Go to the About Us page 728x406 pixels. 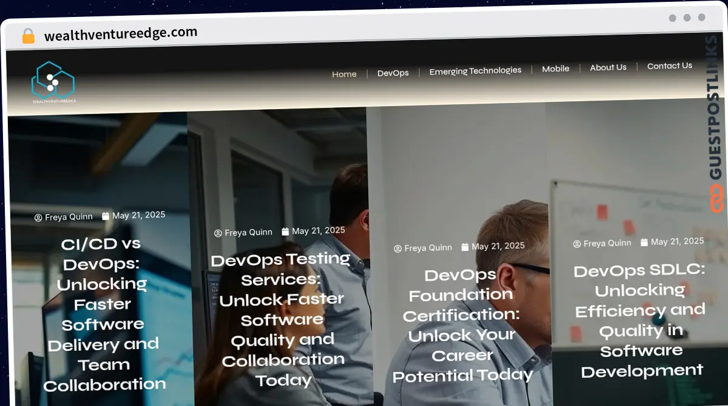tap(608, 68)
